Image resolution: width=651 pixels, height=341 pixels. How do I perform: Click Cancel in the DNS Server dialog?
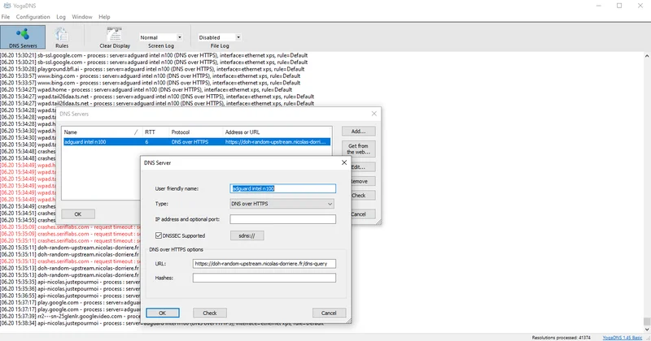pyautogui.click(x=330, y=313)
